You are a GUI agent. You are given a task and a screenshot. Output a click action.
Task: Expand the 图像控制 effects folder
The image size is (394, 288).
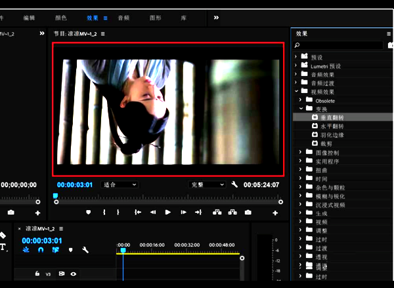click(299, 153)
